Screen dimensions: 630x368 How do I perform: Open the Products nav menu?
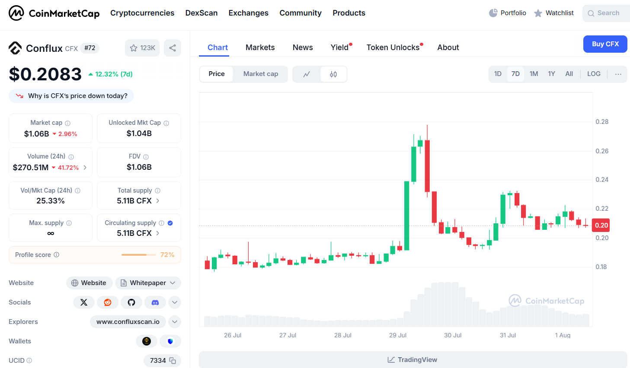tap(349, 13)
